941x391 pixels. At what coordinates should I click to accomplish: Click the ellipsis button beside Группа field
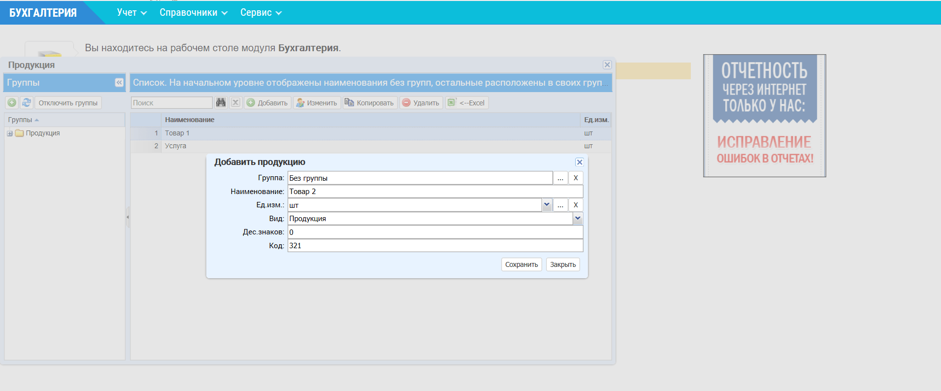560,178
